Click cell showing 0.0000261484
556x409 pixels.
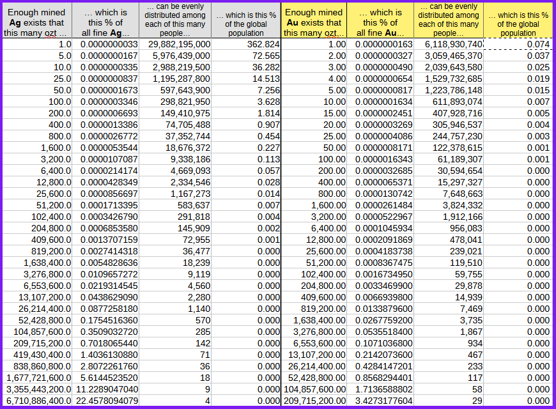(x=380, y=205)
